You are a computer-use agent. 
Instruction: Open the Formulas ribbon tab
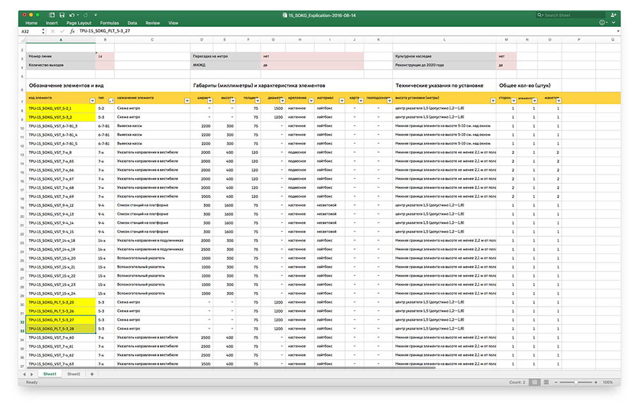109,23
